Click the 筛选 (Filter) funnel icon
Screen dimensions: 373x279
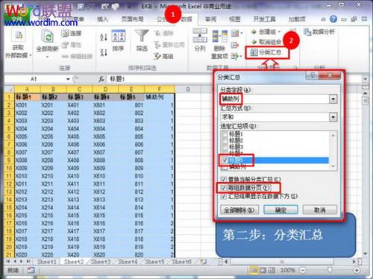coord(142,36)
